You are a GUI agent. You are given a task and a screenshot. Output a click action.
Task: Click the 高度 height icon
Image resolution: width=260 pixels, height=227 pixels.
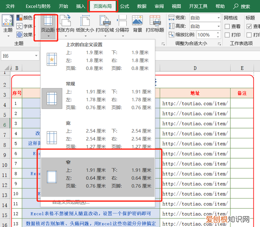(x=171, y=26)
